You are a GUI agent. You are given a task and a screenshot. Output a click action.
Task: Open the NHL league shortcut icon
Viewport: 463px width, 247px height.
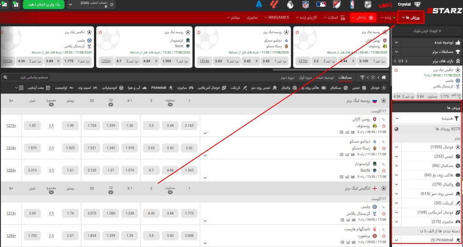pyautogui.click(x=367, y=5)
